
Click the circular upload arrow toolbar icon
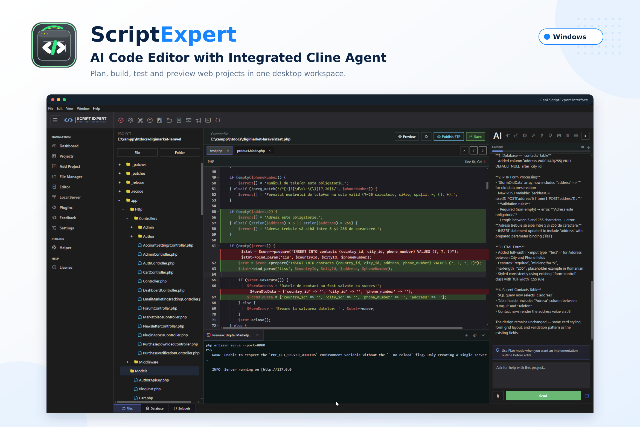coord(150,120)
